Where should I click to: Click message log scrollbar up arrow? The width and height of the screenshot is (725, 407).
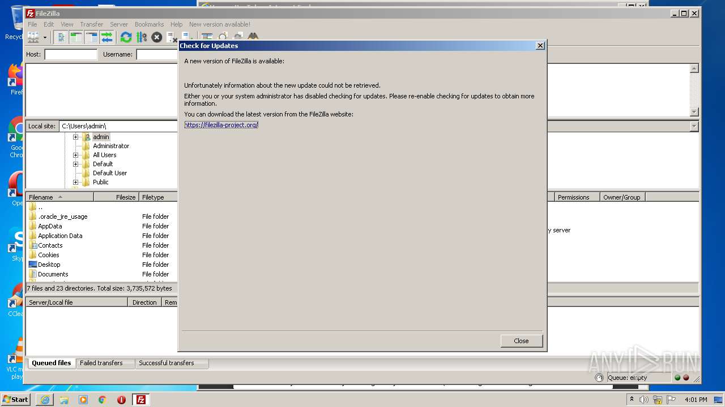click(694, 68)
